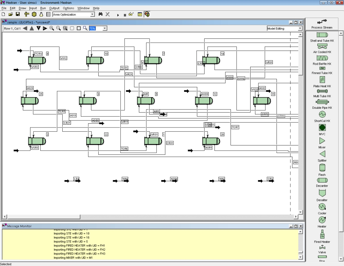This screenshot has width=344, height=266.
Task: Open the yellow window table icon
Action: (139, 14)
